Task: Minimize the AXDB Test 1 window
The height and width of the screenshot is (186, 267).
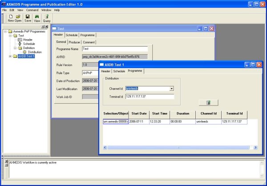Action: (247, 65)
